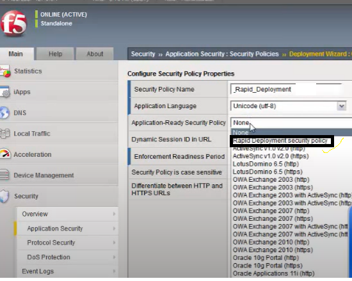352x281 pixels.
Task: Click Security Policy is case sensitive label
Action: [177, 172]
